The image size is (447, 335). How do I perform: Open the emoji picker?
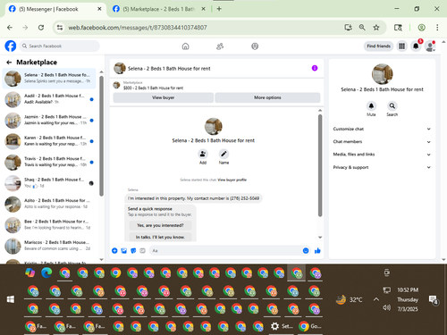pos(306,251)
